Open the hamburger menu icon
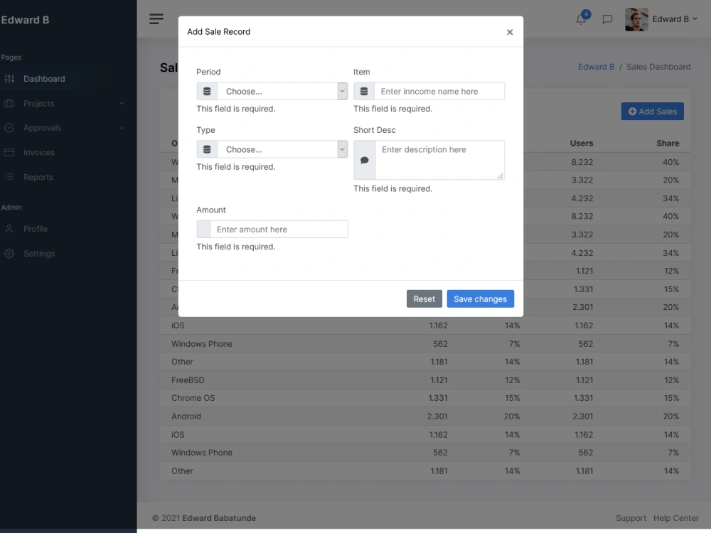 click(x=156, y=19)
